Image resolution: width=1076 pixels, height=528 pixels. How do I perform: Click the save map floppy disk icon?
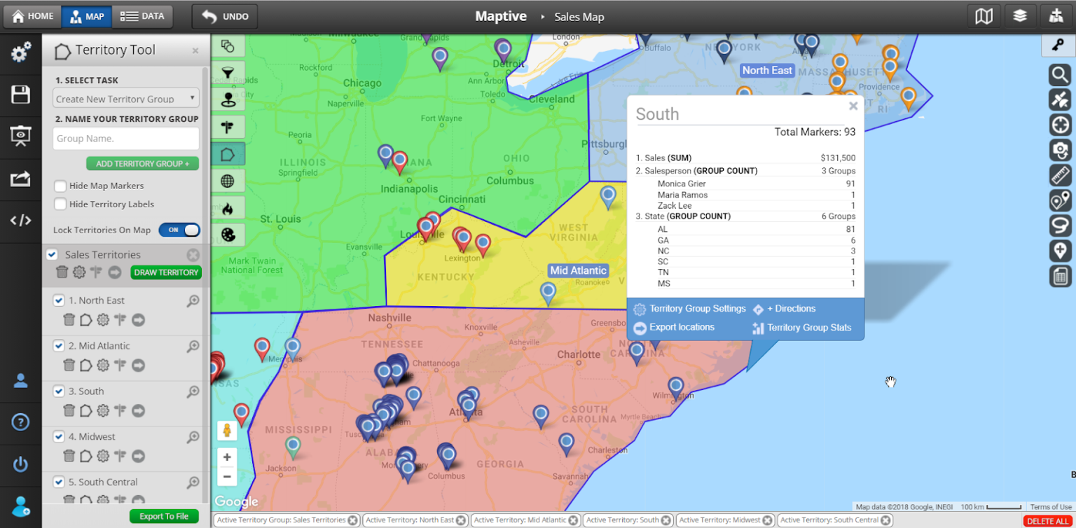point(20,95)
